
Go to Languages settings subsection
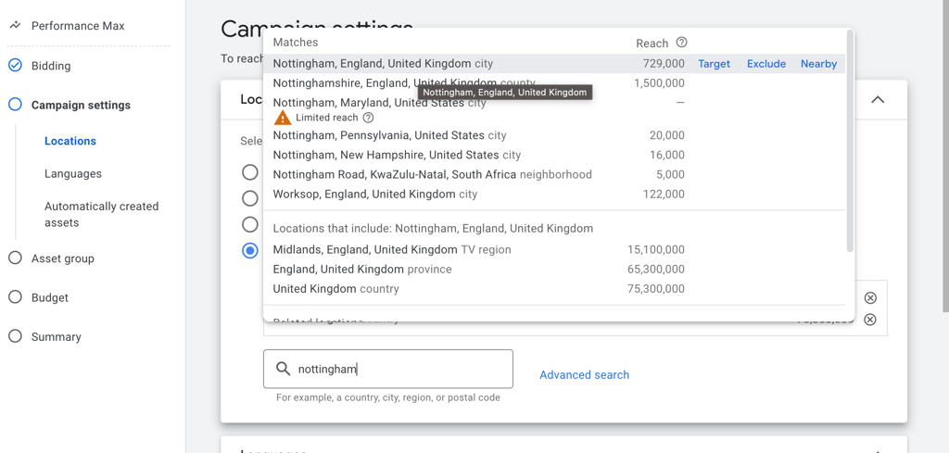[x=73, y=173]
